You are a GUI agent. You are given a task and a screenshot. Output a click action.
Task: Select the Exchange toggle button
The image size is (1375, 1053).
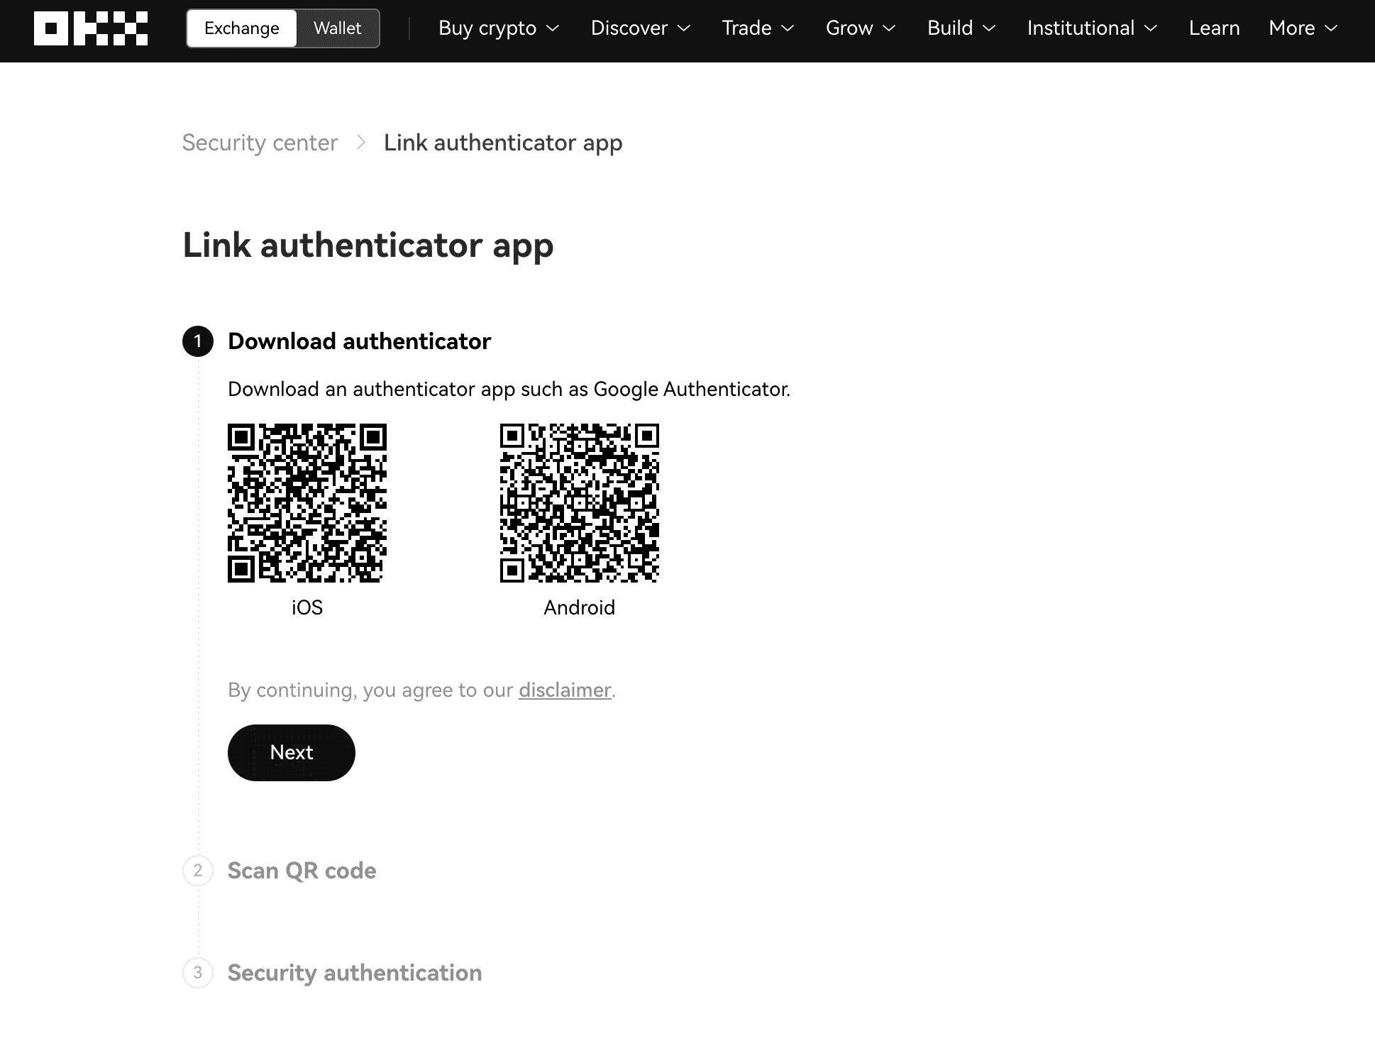click(241, 28)
